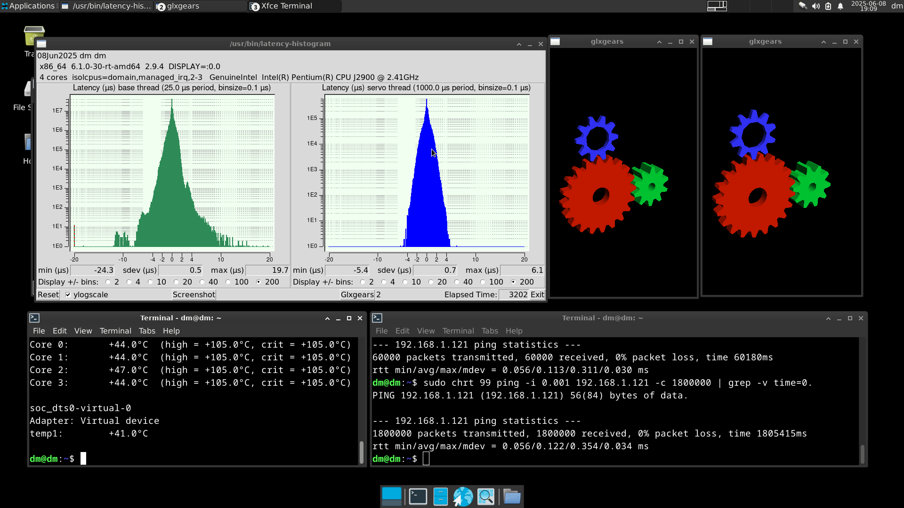Viewport: 904px width, 508px height.
Task: Click right terminal vertical scrollbar
Action: tap(862, 401)
